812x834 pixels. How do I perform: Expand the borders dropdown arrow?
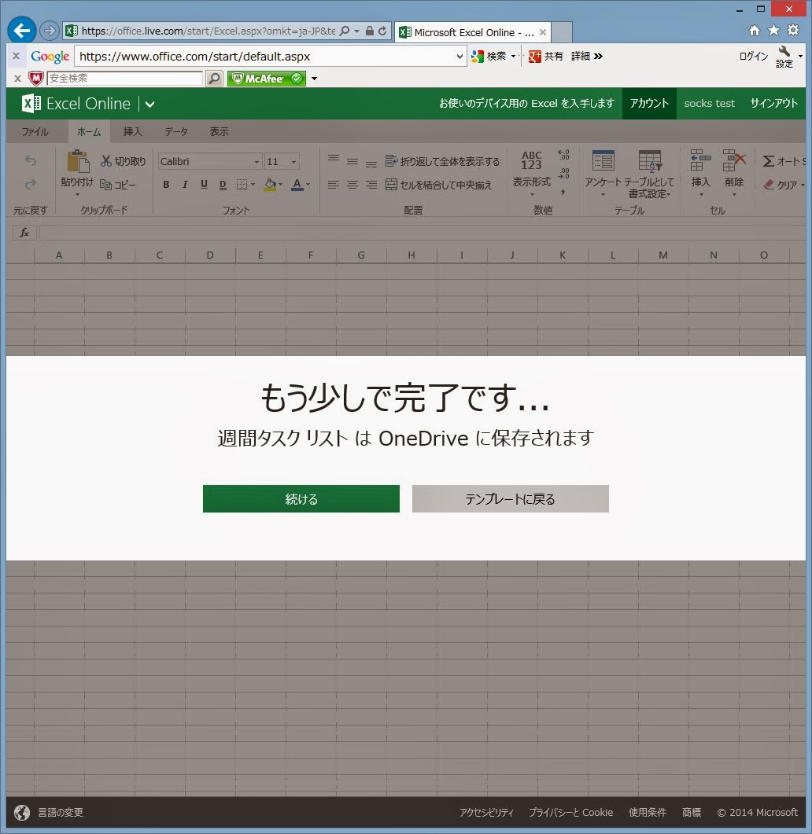click(253, 185)
